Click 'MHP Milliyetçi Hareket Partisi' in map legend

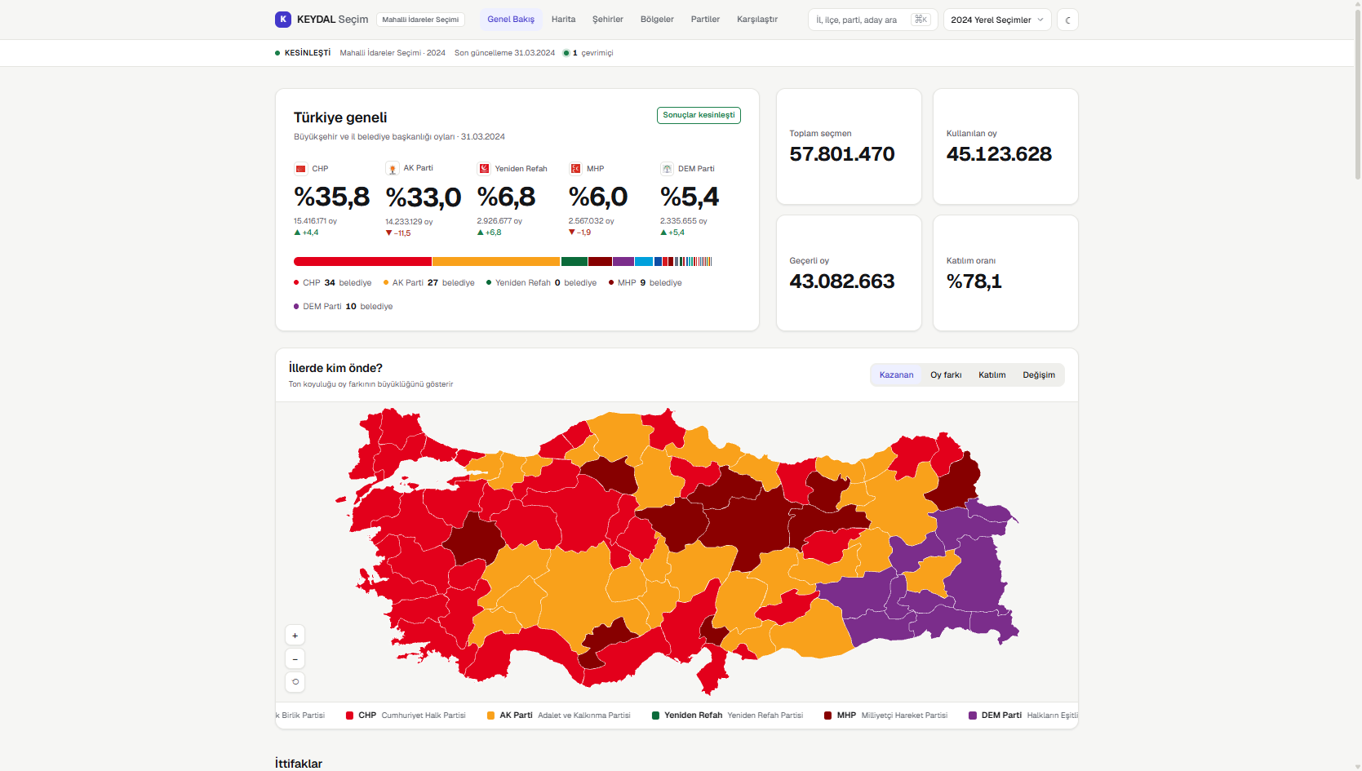click(x=885, y=716)
